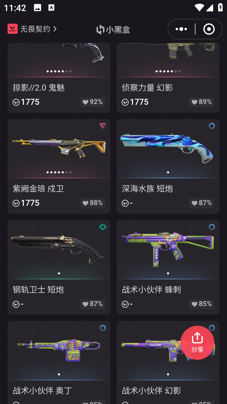Click the pink triangle tier icon on 紫阙金琅 戍卫

point(102,126)
